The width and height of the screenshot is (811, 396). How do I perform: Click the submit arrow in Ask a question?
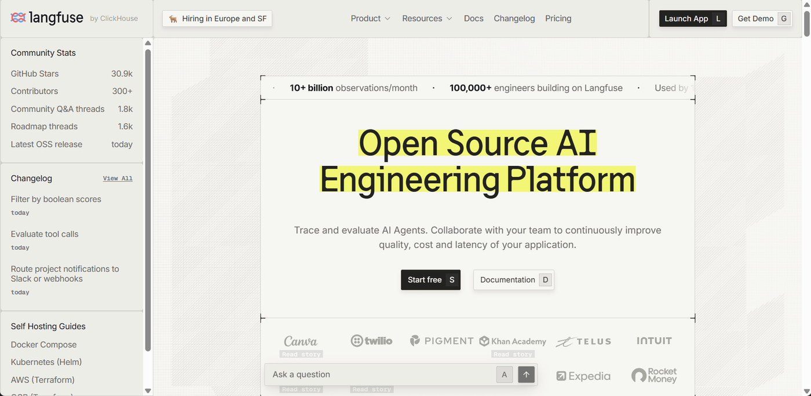pyautogui.click(x=526, y=375)
